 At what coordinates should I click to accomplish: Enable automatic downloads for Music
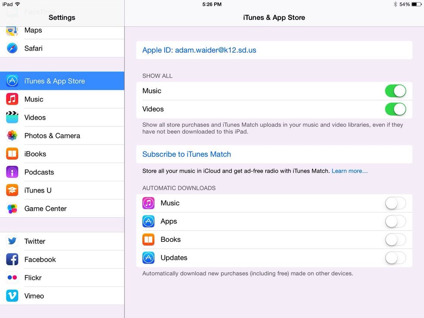(395, 203)
